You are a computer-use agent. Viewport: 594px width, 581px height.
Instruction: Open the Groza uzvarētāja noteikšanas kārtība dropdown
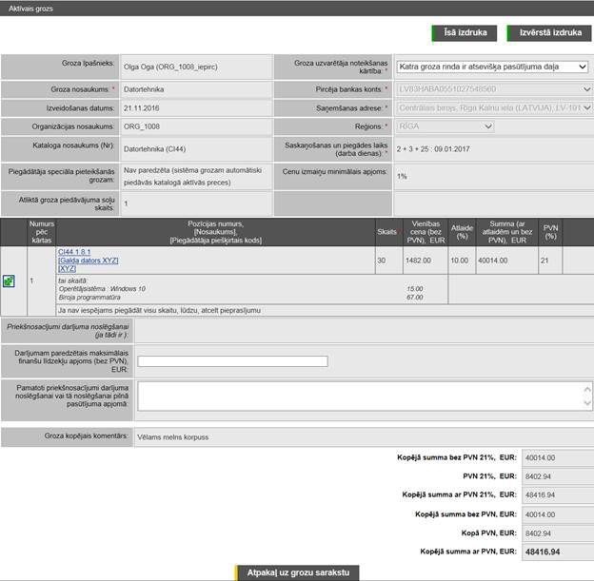[x=493, y=68]
